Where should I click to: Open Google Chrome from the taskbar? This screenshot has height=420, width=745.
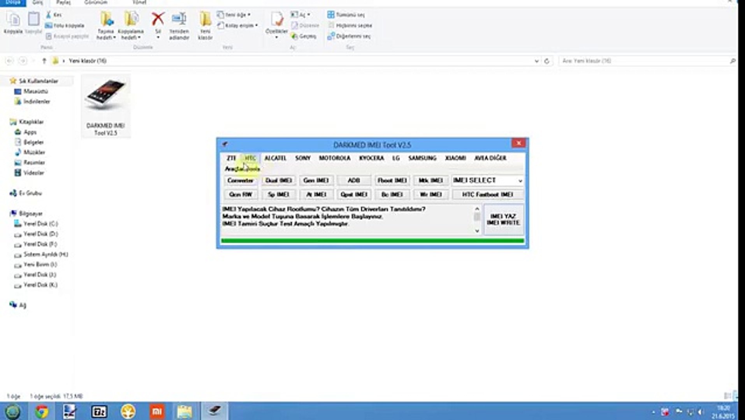click(x=42, y=411)
